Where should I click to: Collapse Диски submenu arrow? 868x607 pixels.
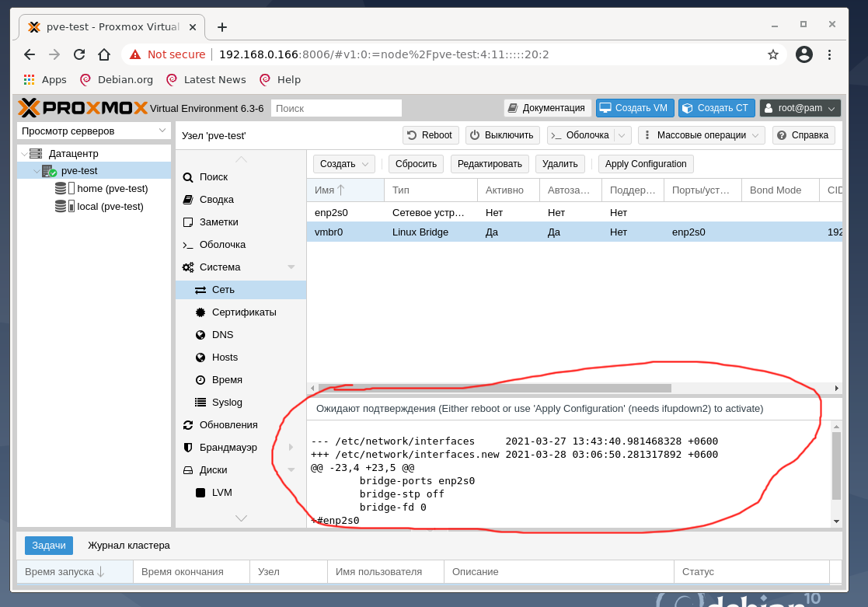(291, 470)
